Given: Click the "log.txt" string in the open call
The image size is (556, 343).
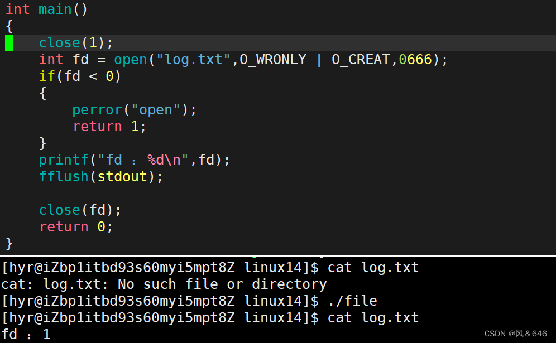Looking at the screenshot, I should pyautogui.click(x=194, y=60).
